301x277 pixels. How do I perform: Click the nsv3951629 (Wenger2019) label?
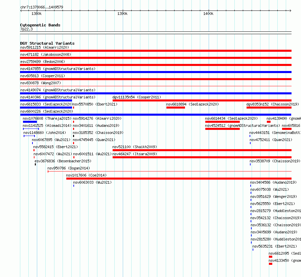[x=274, y=197]
